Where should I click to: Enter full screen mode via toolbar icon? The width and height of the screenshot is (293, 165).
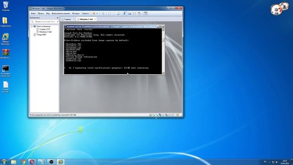(x=134, y=13)
